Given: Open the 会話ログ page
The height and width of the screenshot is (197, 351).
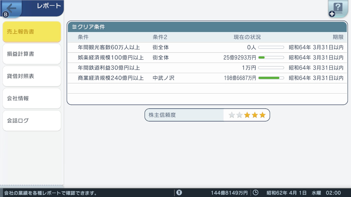Looking at the screenshot, I should point(32,120).
